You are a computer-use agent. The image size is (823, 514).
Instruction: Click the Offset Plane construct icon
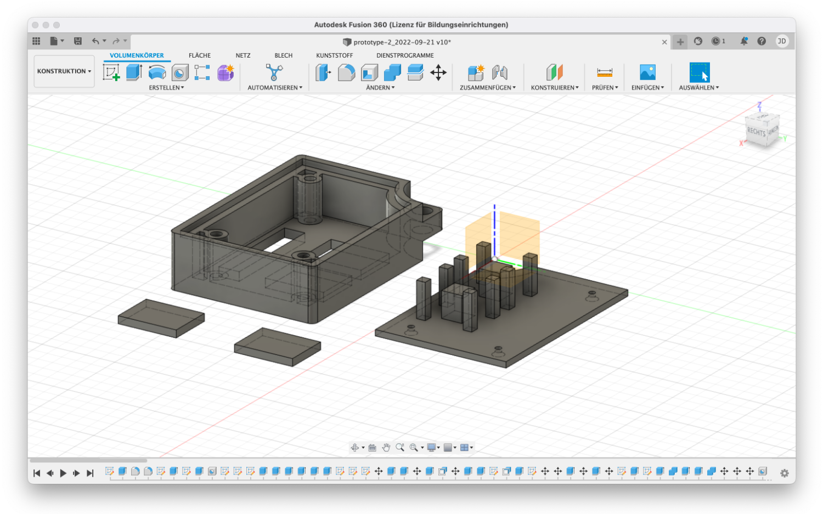click(x=555, y=72)
